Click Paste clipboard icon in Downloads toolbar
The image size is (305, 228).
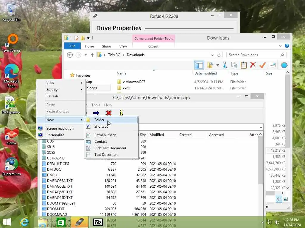(244, 65)
